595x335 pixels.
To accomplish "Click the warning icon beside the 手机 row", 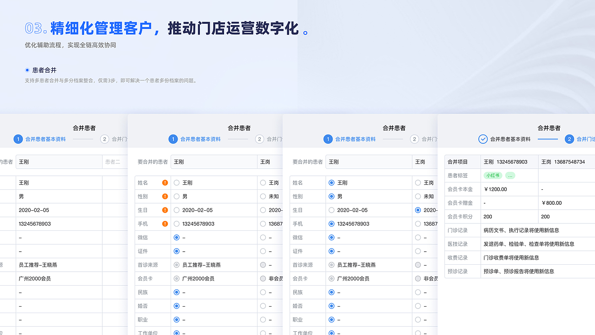I will click(x=166, y=223).
